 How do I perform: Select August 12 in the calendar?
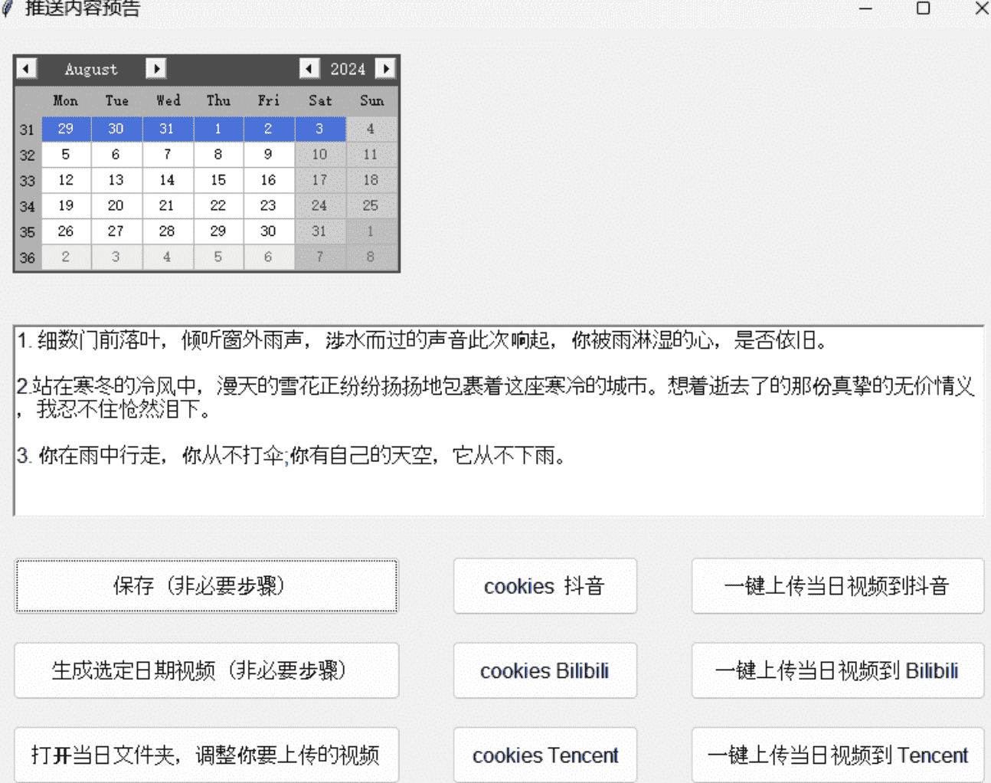(66, 180)
